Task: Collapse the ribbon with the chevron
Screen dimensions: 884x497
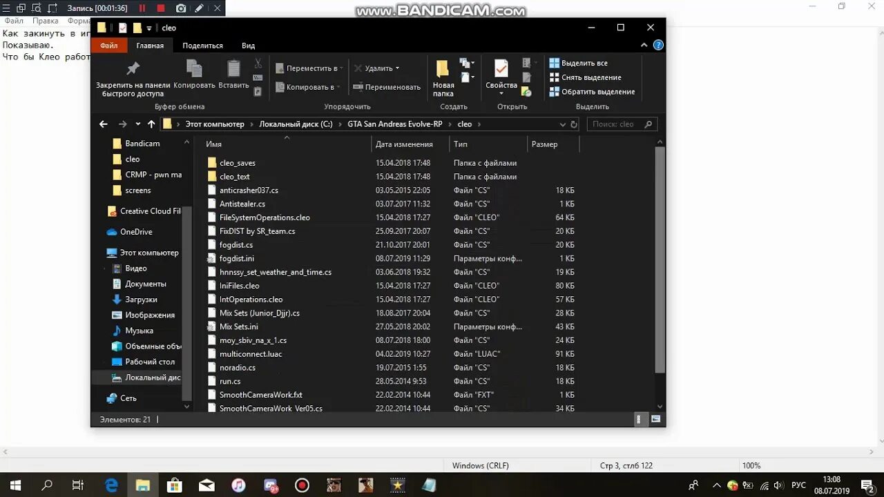Action: pos(644,46)
